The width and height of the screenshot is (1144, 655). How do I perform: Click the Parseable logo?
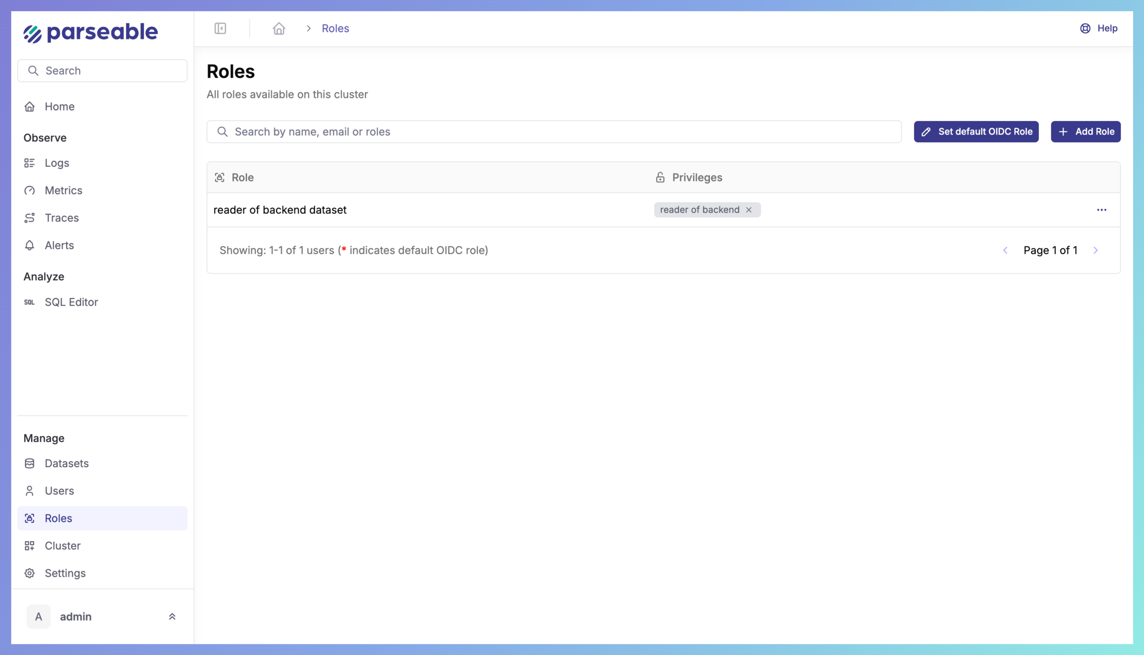pyautogui.click(x=91, y=32)
